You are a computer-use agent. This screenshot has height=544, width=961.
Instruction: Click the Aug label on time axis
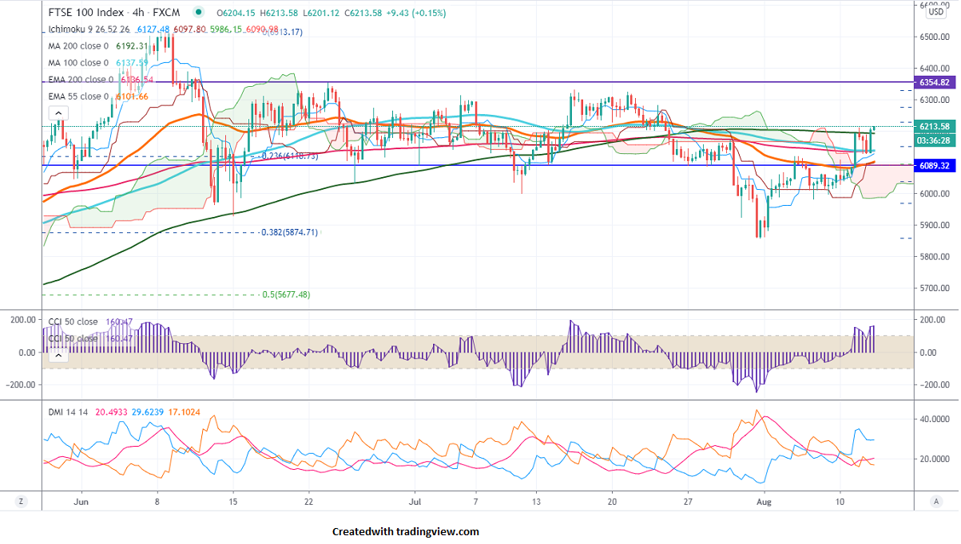click(x=764, y=503)
